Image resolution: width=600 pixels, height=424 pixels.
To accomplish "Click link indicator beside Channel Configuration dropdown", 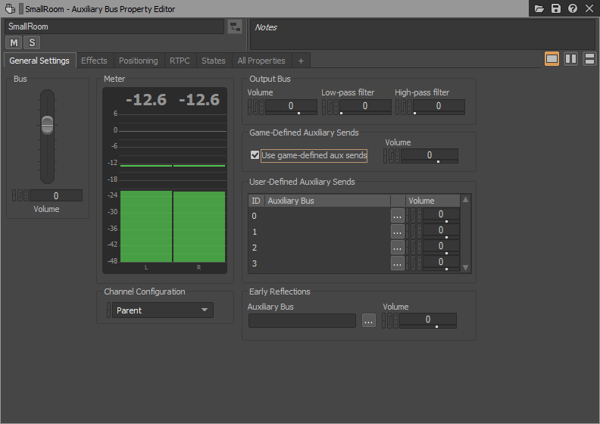I will tap(109, 310).
